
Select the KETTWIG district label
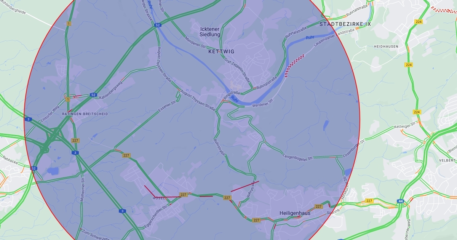tap(222, 51)
